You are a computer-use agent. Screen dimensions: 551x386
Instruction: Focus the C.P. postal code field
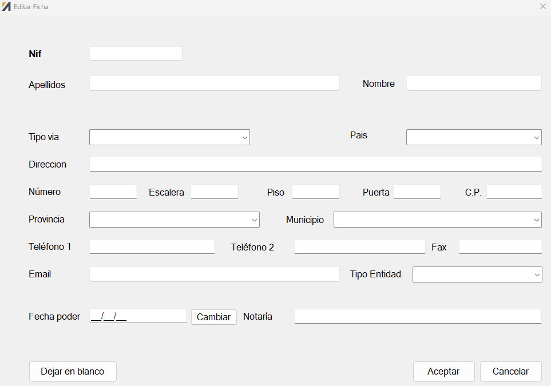pyautogui.click(x=514, y=192)
